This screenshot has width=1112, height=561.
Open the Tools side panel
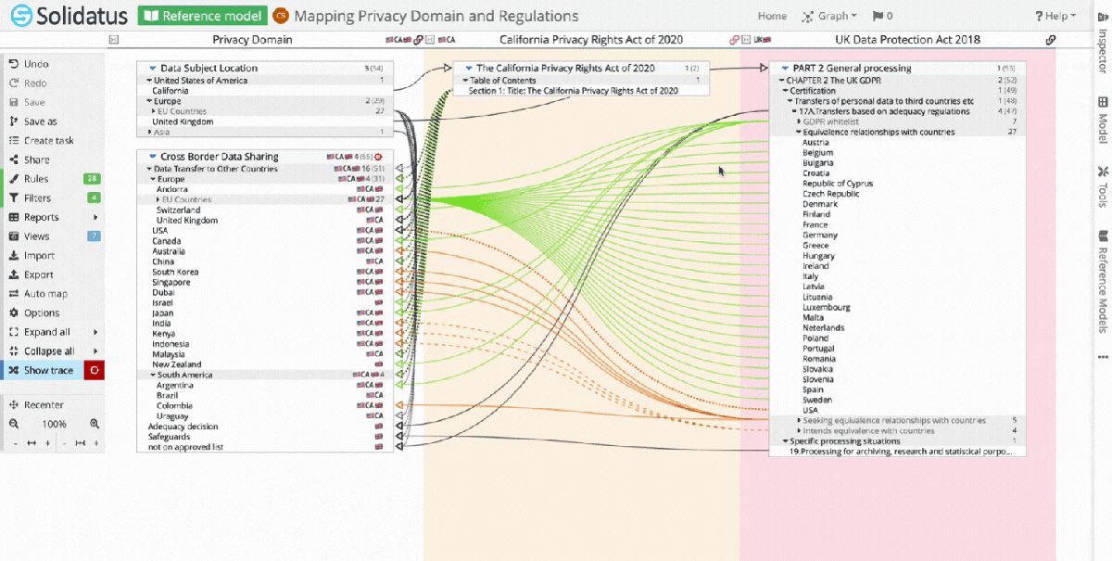[x=1102, y=185]
